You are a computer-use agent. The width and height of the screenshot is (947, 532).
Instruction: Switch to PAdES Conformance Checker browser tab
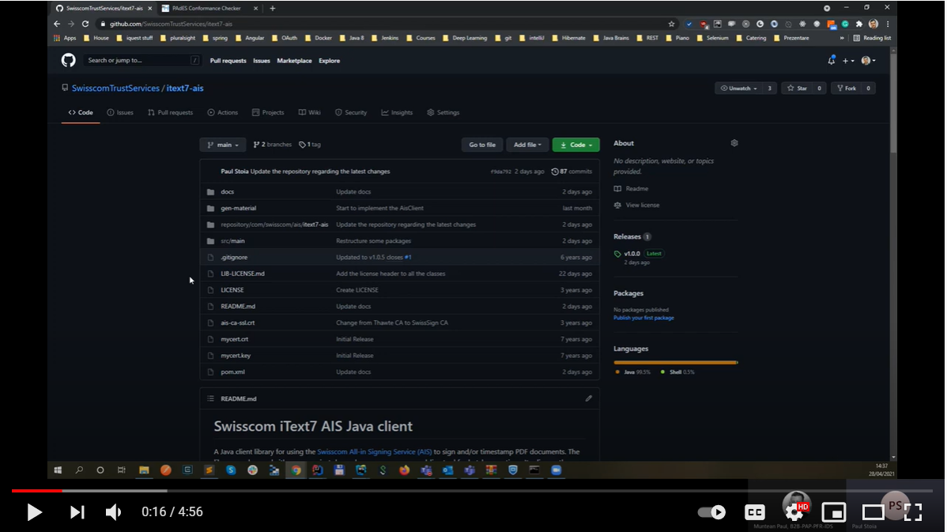pyautogui.click(x=207, y=8)
